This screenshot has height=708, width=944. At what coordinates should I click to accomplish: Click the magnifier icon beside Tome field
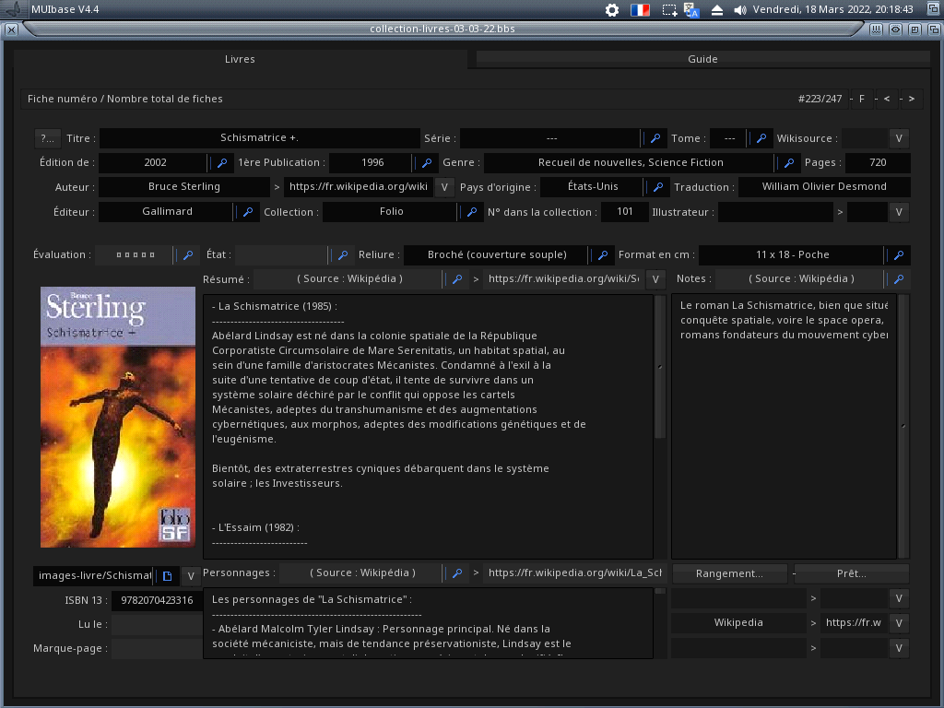click(761, 138)
